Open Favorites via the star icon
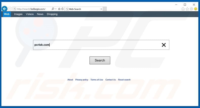The width and height of the screenshot is (200, 108). click(187, 9)
